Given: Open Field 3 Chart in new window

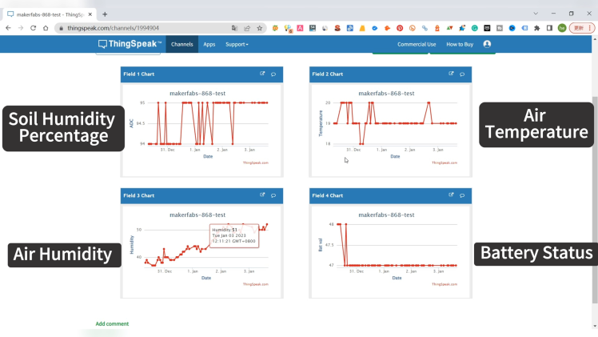Looking at the screenshot, I should [x=262, y=195].
